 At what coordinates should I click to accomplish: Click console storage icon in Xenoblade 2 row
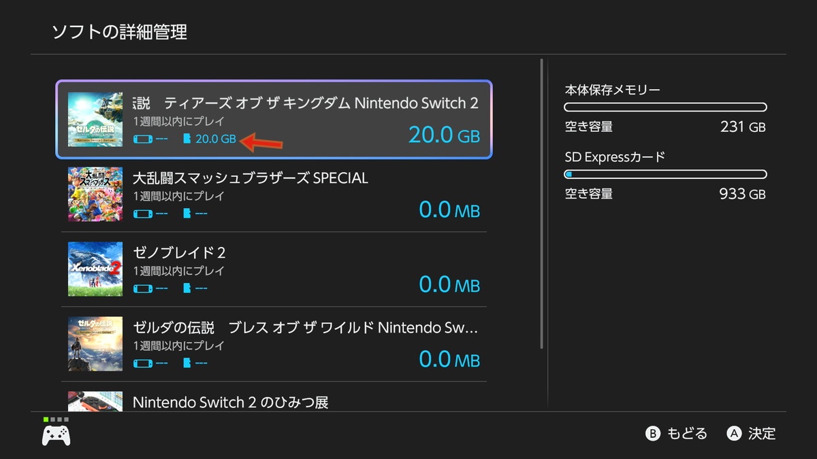(x=143, y=288)
